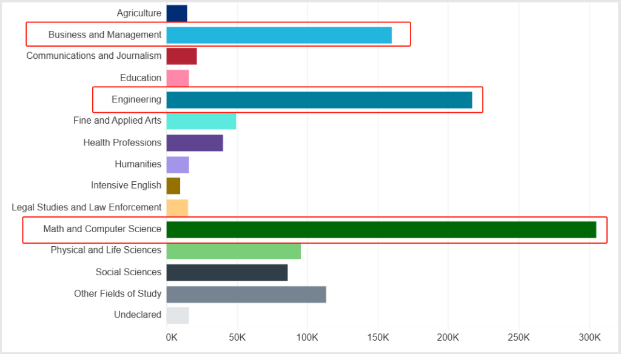Click the light gray Undeclared bar

point(178,316)
